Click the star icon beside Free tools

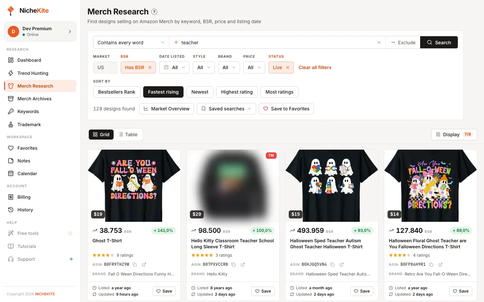tap(70, 233)
